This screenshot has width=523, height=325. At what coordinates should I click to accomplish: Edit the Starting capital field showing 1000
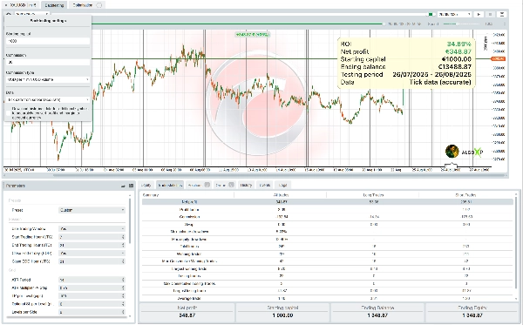[48, 41]
